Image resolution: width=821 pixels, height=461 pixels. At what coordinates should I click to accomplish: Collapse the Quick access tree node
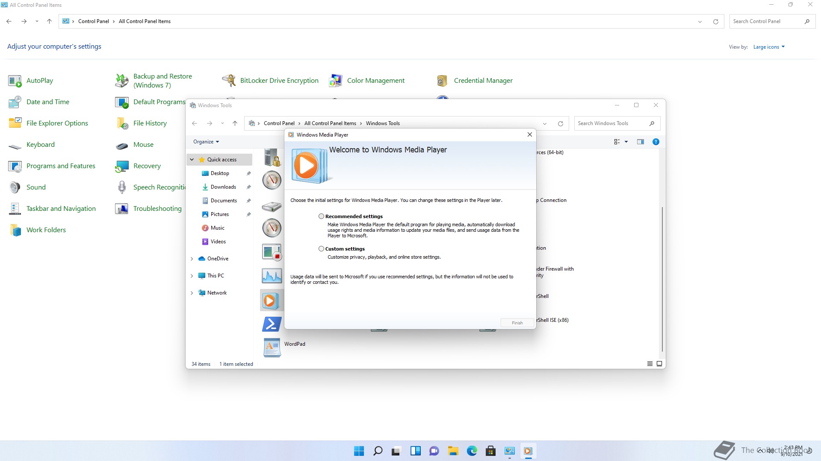point(192,160)
